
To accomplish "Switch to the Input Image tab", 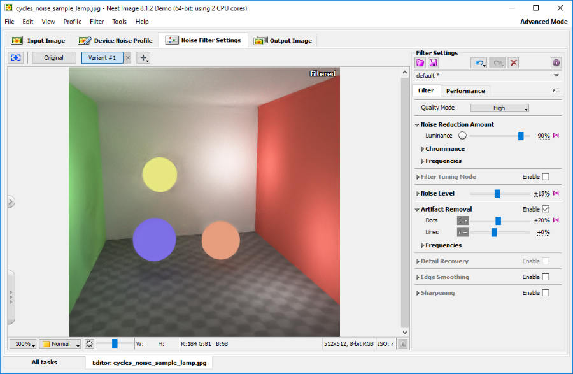I will tap(38, 41).
